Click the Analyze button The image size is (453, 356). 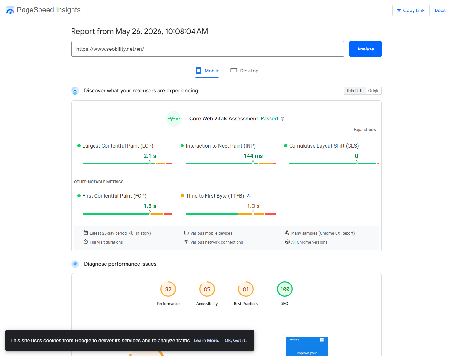pos(366,49)
